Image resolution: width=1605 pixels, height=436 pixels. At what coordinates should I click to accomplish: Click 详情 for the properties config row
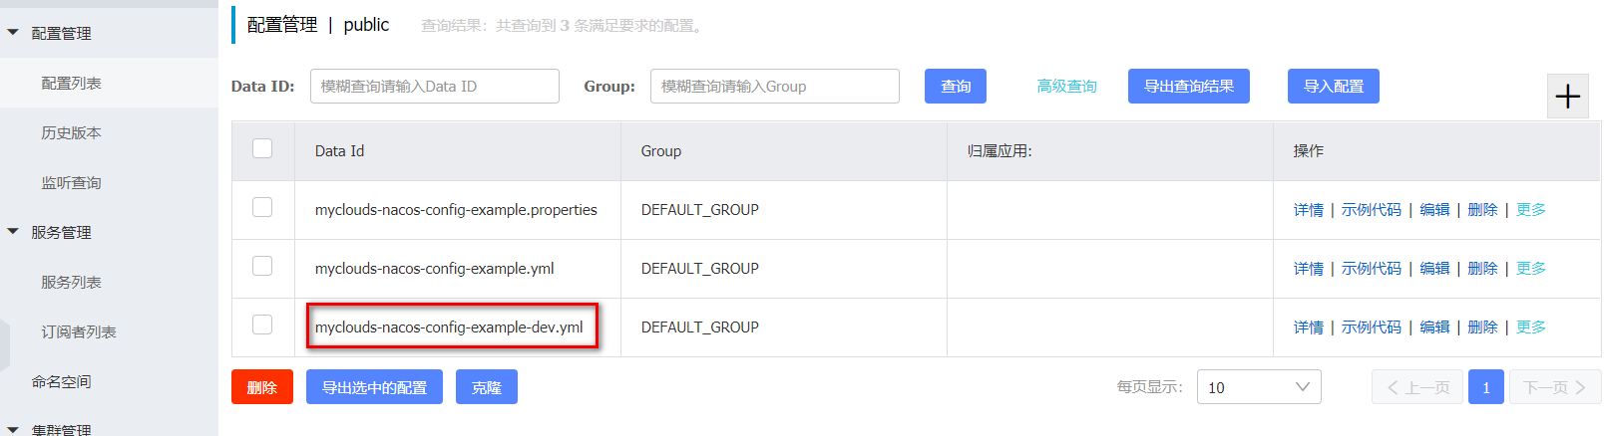(x=1308, y=210)
